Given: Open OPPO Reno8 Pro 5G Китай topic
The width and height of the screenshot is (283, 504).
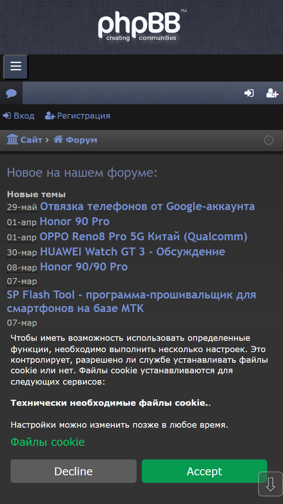Looking at the screenshot, I should [143, 237].
